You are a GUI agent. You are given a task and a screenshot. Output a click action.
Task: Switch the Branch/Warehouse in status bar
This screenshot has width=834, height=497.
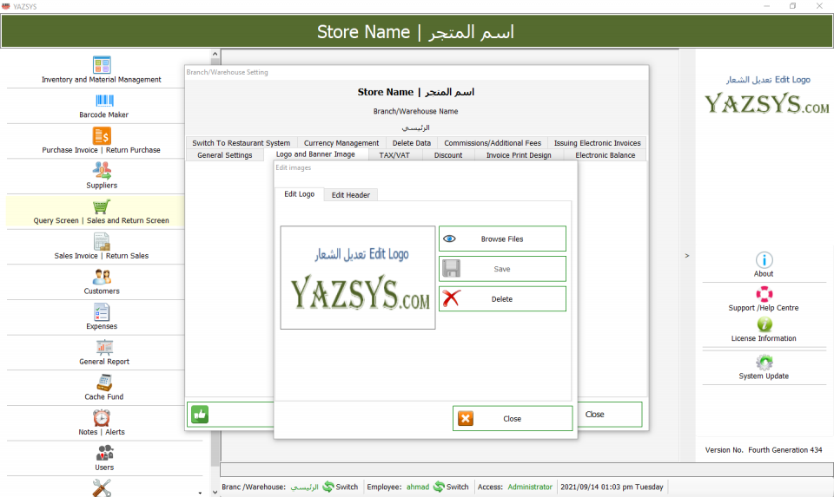340,487
